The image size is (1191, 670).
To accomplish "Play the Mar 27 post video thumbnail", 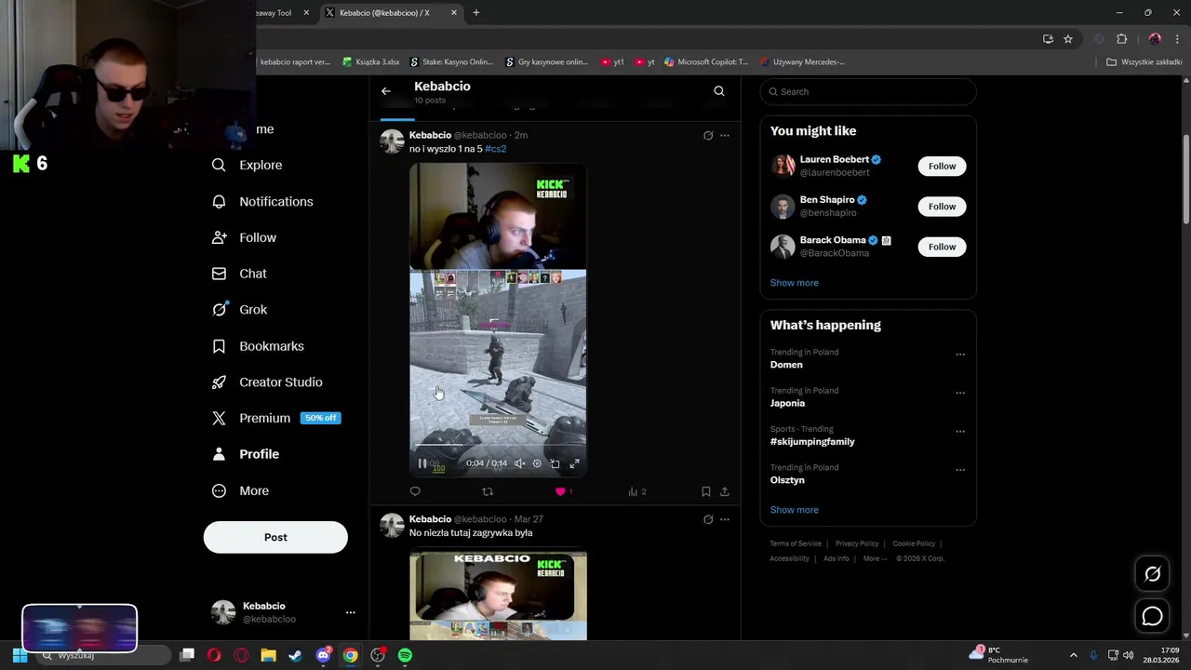I will 498,596.
